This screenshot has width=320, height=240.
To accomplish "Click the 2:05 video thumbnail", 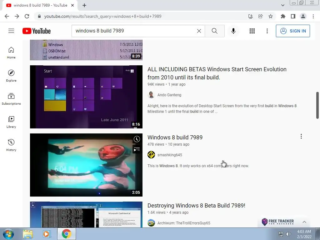I will [x=86, y=165].
